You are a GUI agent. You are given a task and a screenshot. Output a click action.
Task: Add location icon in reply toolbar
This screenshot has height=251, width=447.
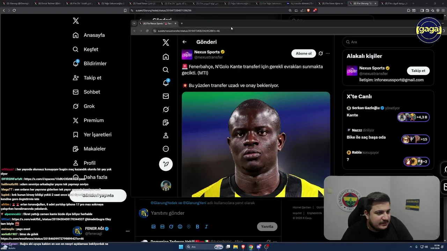click(189, 227)
